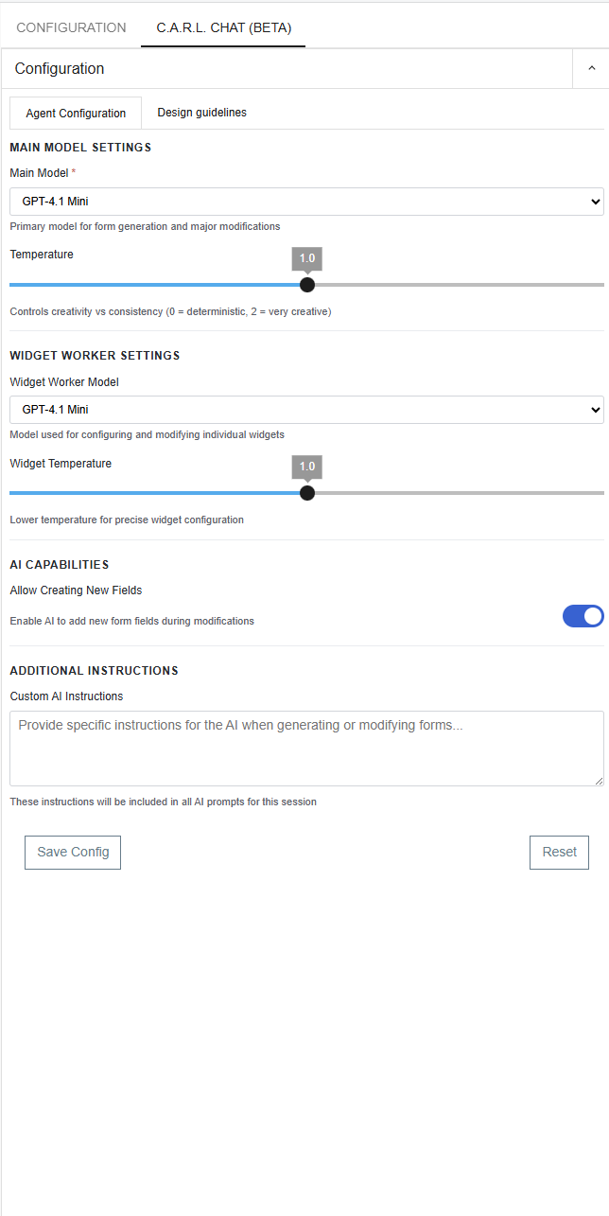Click the Temperature 1.0 value badge
609x1216 pixels.
pos(307,258)
